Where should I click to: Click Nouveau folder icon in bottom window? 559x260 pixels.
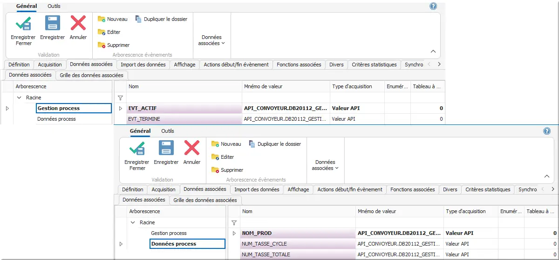[x=215, y=144]
